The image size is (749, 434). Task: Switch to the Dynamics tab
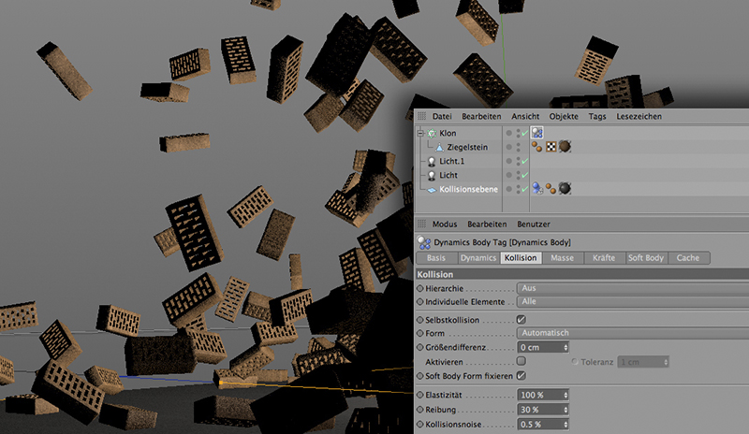click(x=477, y=257)
